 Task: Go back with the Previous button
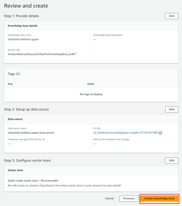click(129, 199)
